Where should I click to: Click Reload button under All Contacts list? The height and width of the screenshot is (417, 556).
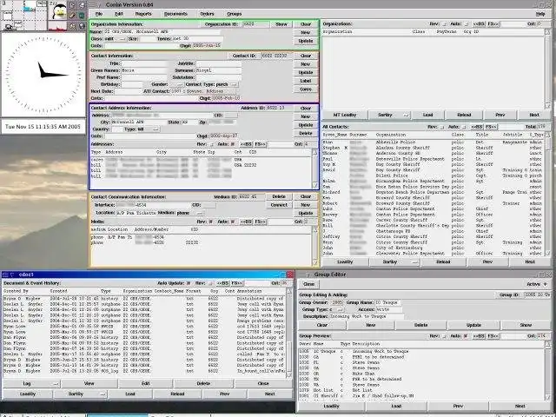[443, 261]
